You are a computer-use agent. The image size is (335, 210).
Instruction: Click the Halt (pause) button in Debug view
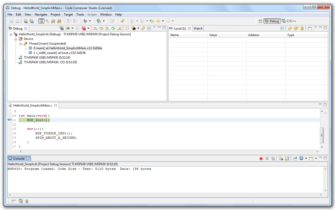(77, 28)
